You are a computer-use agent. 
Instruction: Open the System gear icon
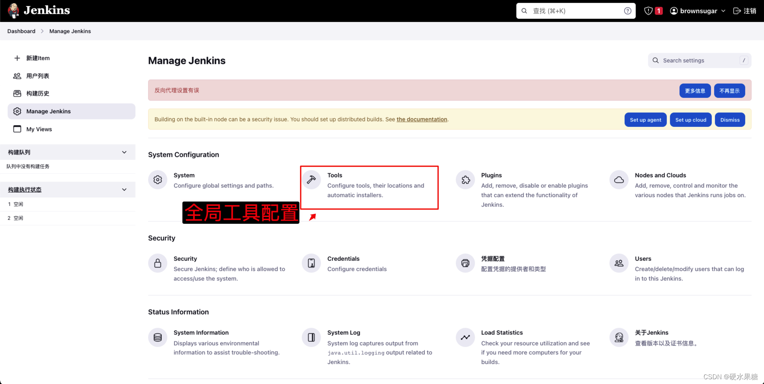(158, 180)
